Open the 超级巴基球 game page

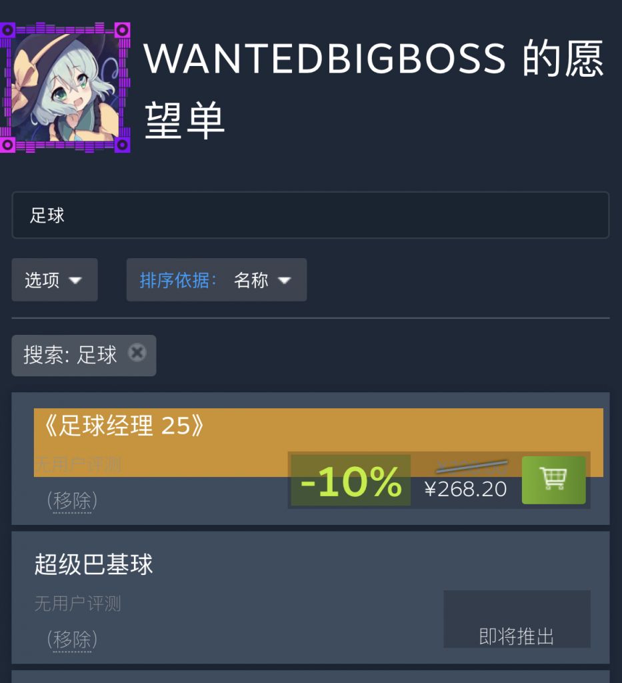click(93, 564)
